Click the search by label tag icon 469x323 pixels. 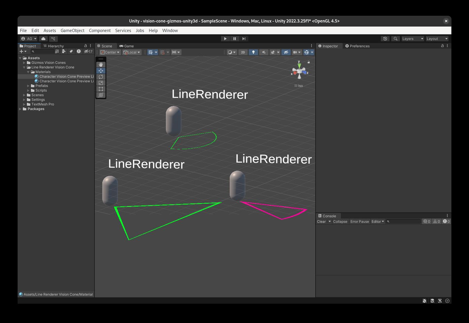coord(71,51)
